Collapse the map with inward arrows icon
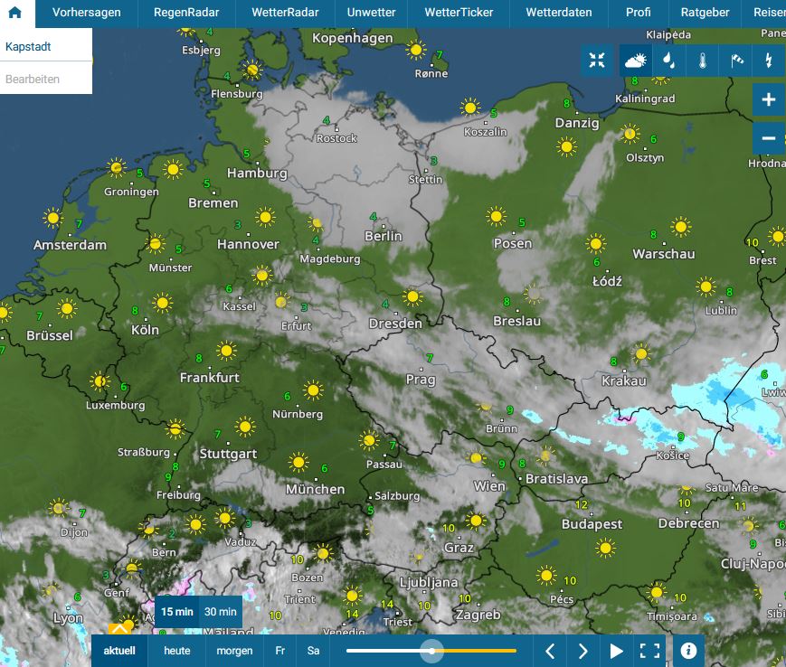 click(597, 61)
